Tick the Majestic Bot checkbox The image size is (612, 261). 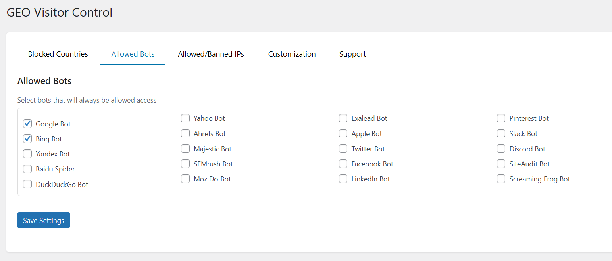[x=185, y=149]
